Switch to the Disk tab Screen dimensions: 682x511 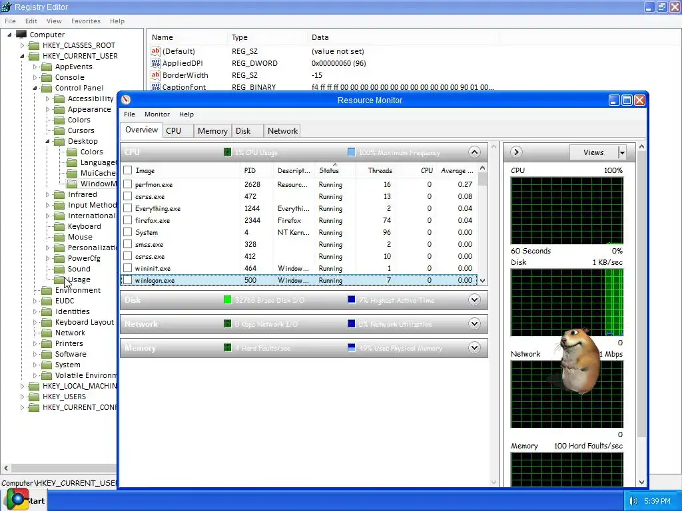coord(248,131)
